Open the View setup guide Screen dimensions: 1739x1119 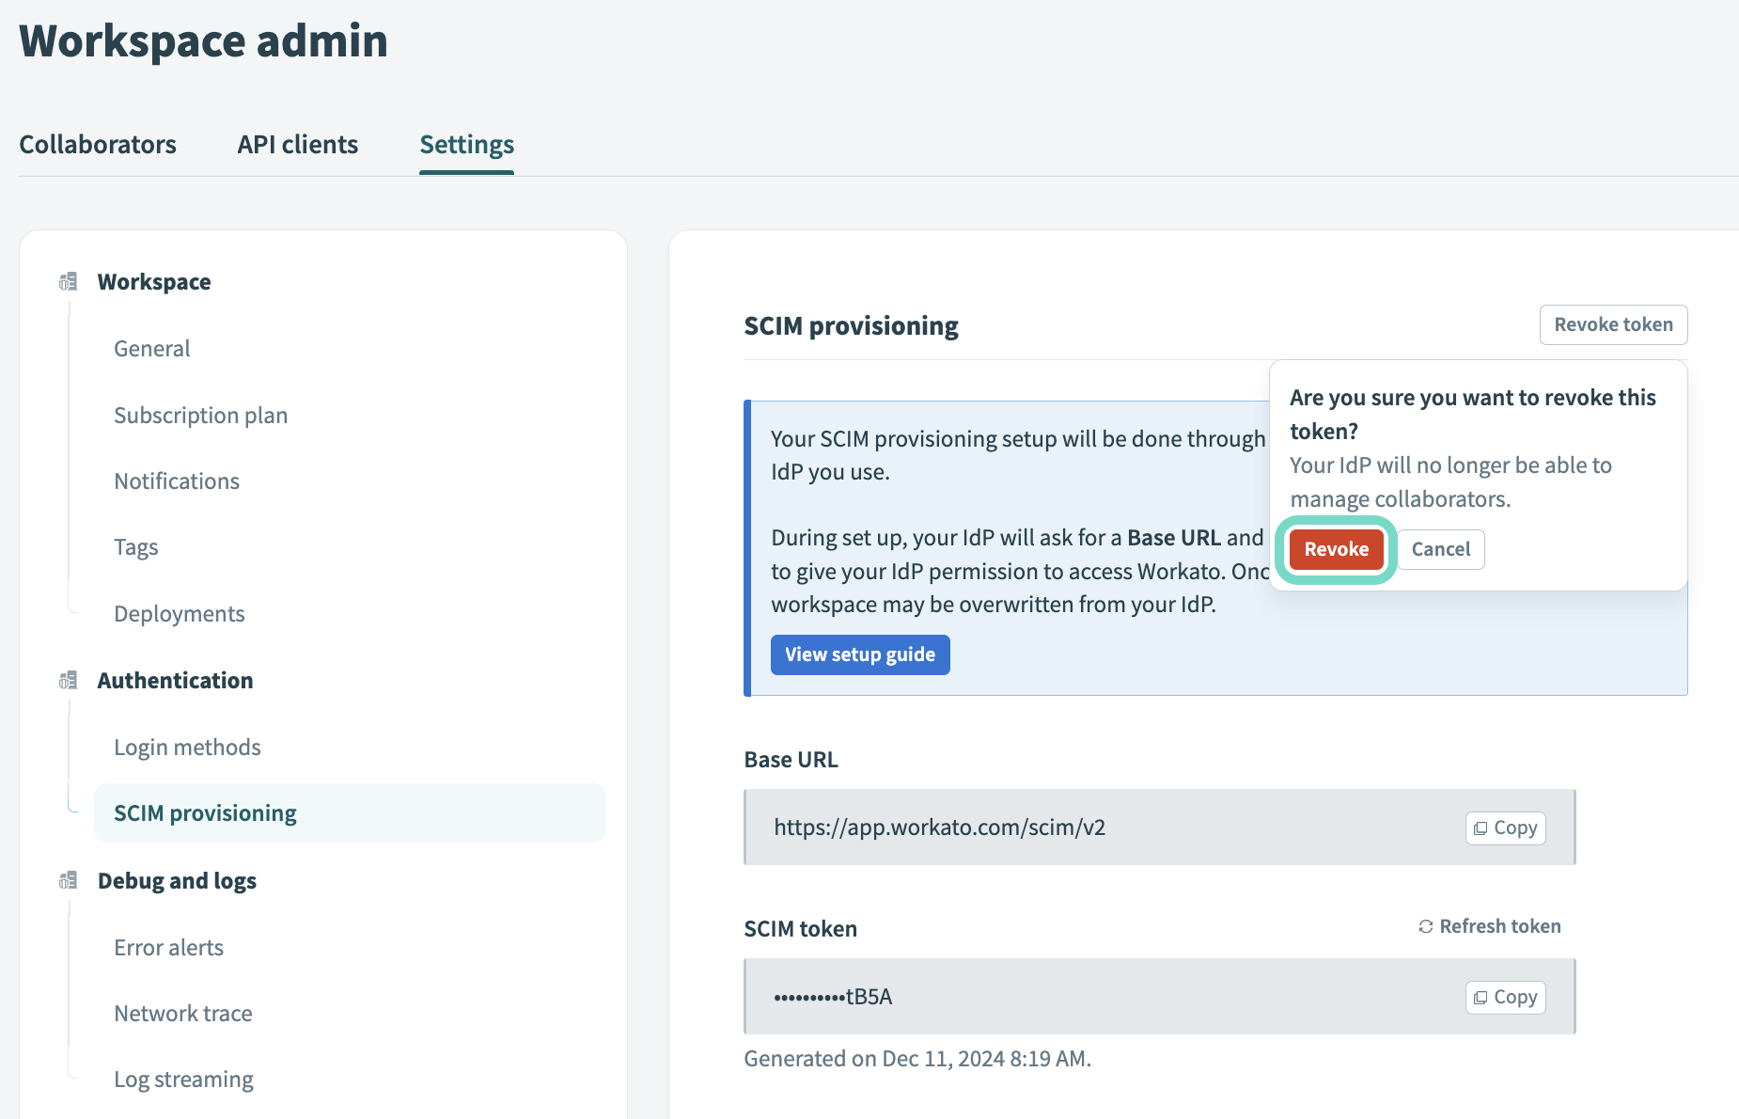pyautogui.click(x=859, y=655)
